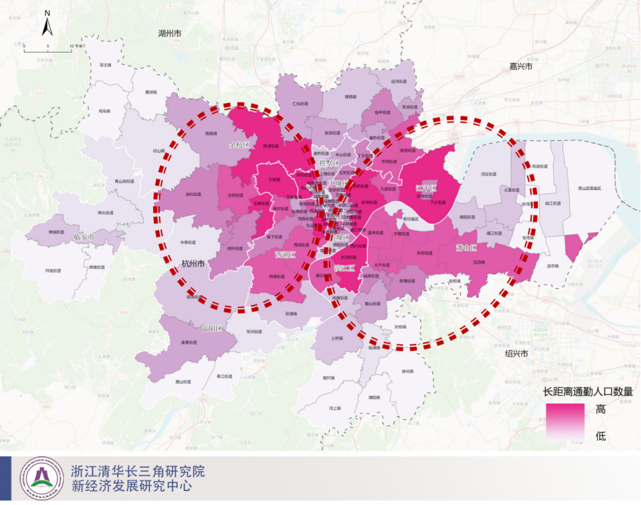Viewport: 641px width, 505px height.
Task: Click the 余杭区 district label
Action: pos(238,144)
